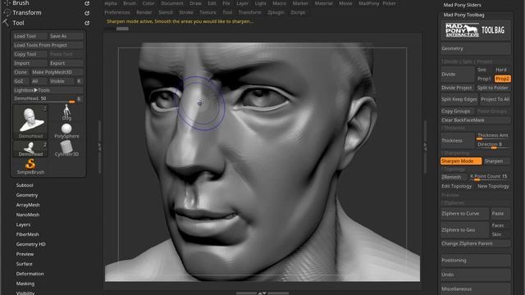Toggle GoZ All button
Screen dimensions: 525x295
point(39,81)
